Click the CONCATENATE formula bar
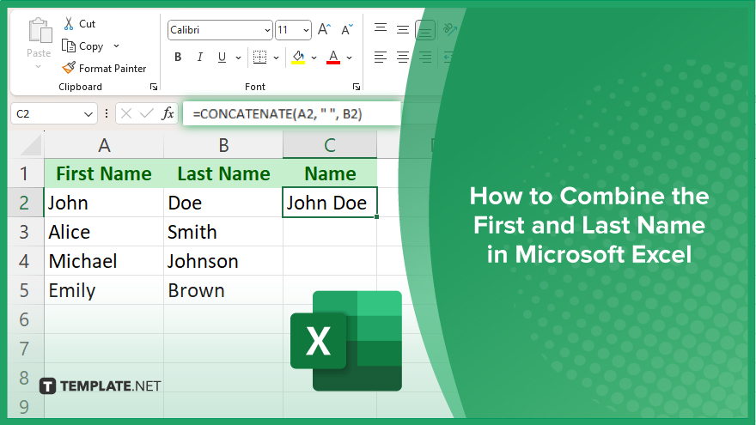756x425 pixels. pos(292,113)
